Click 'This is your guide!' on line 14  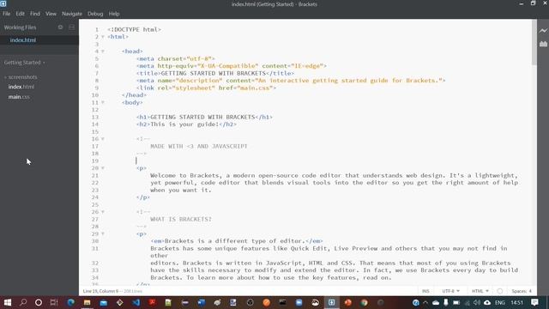pyautogui.click(x=184, y=124)
